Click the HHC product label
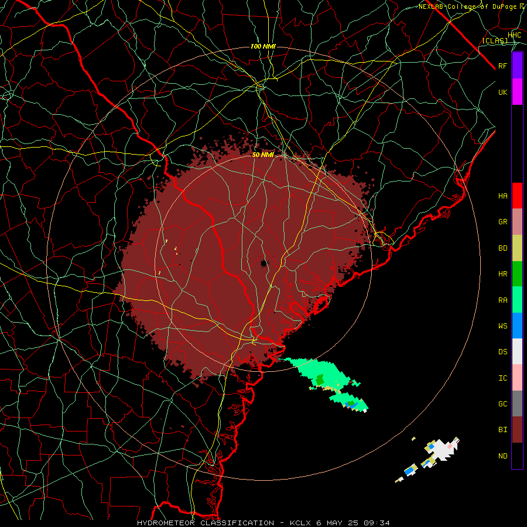Viewport: 527px width, 527px height. point(514,35)
